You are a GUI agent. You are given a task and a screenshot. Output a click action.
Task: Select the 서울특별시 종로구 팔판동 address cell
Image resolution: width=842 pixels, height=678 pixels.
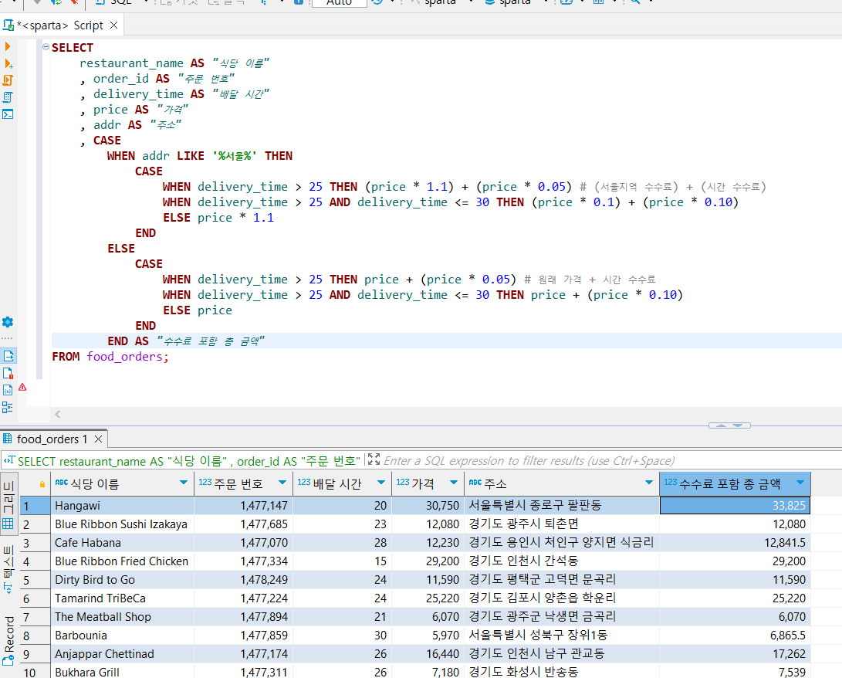[562, 506]
